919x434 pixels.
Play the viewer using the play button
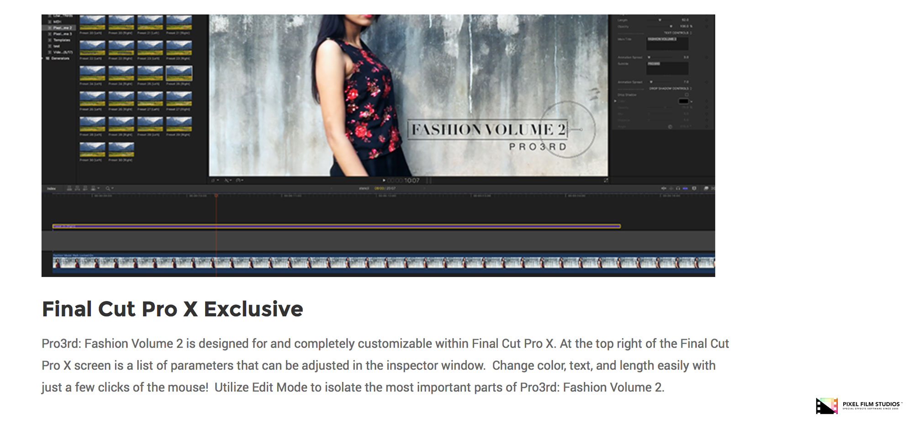384,180
